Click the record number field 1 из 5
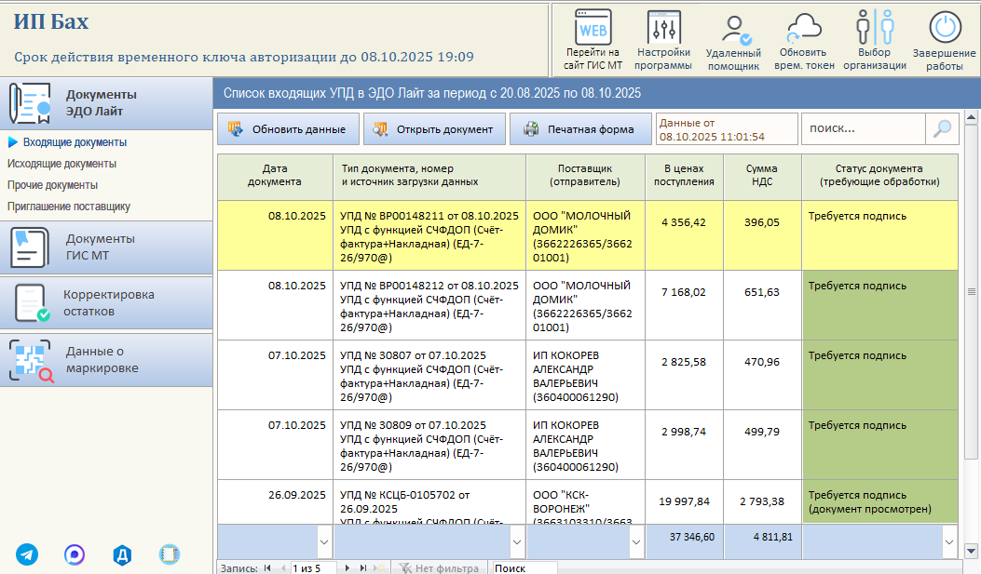 [x=313, y=567]
